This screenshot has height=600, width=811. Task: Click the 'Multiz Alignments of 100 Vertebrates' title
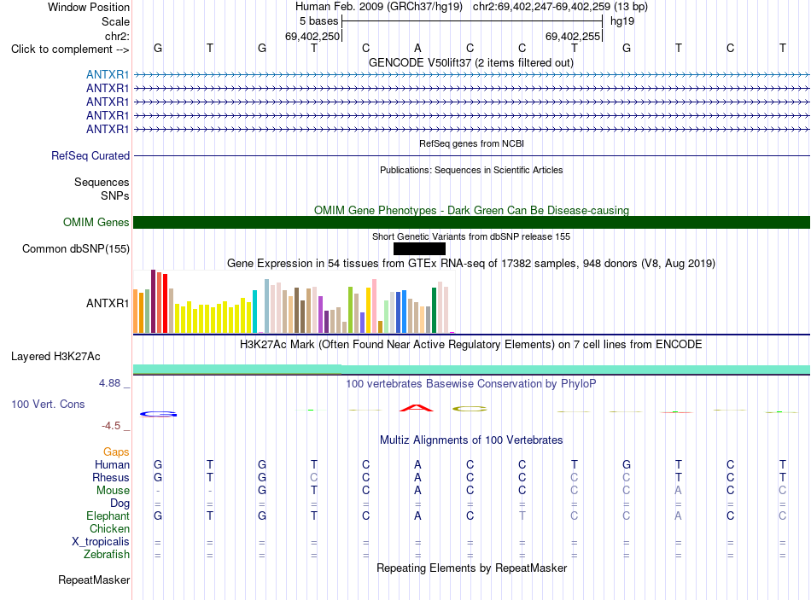(471, 440)
